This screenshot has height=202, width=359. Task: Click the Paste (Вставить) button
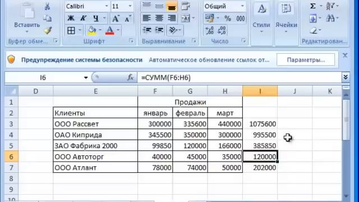point(27,17)
